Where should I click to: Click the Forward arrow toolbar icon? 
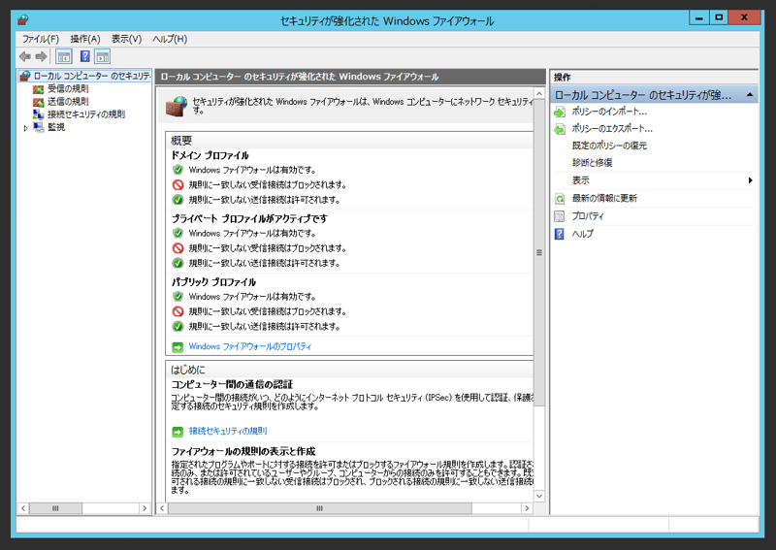pyautogui.click(x=41, y=56)
